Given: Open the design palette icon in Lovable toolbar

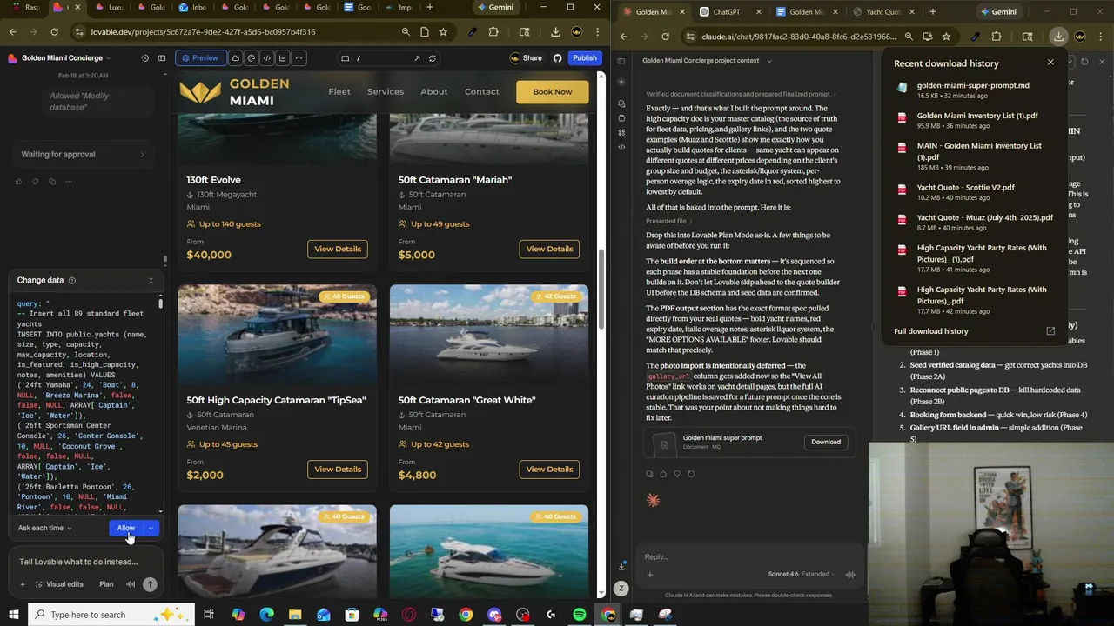Looking at the screenshot, I should coord(251,58).
